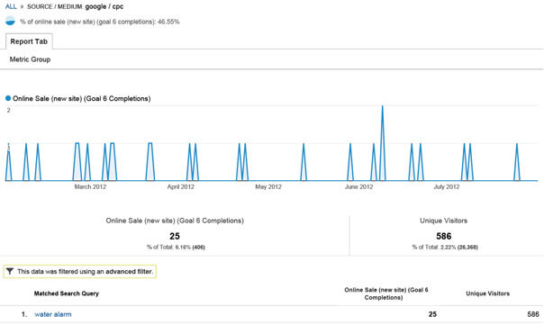Click the filter funnel icon
This screenshot has width=544, height=325.
(10, 271)
